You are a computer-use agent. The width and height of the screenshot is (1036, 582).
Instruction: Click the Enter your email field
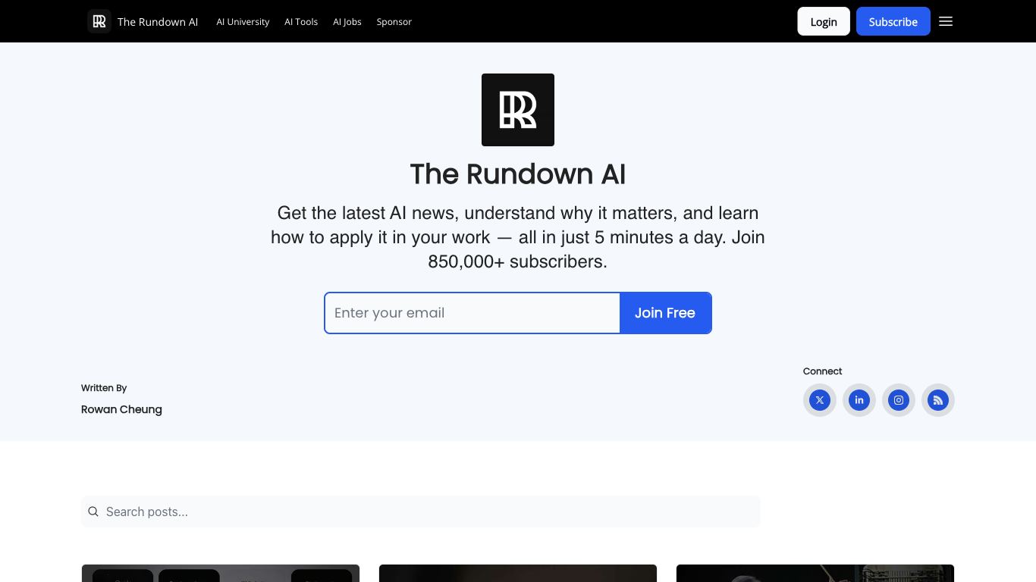point(472,313)
